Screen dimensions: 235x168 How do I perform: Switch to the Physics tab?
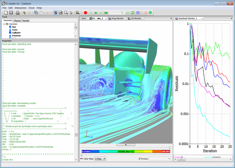click(17, 21)
